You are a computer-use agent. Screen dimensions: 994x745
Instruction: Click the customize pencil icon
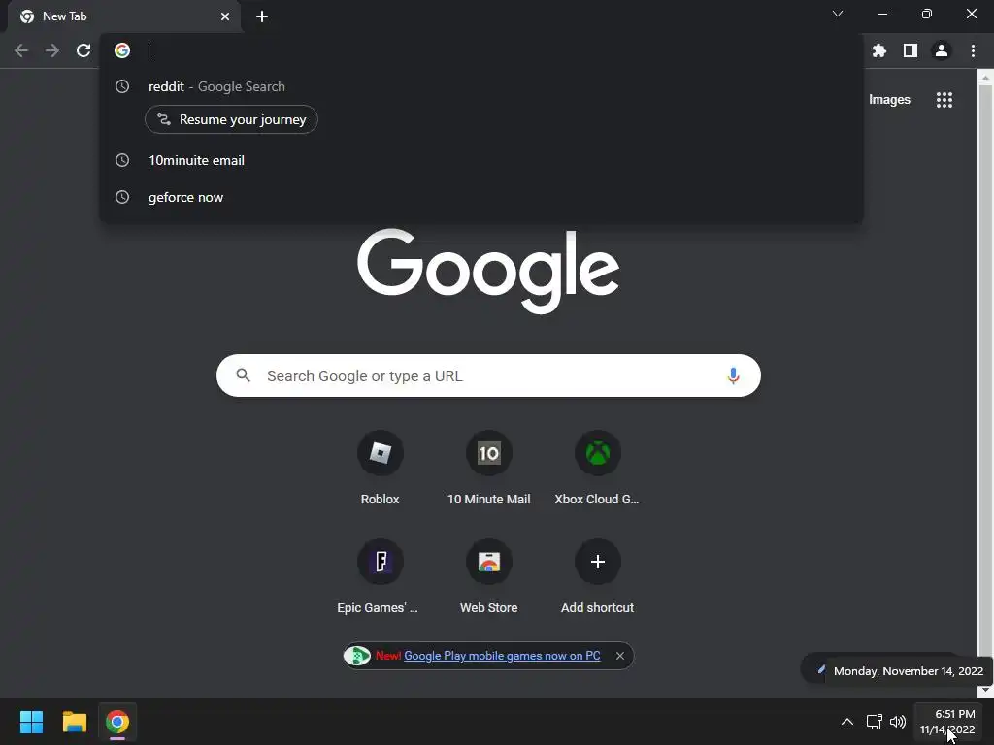pyautogui.click(x=821, y=669)
